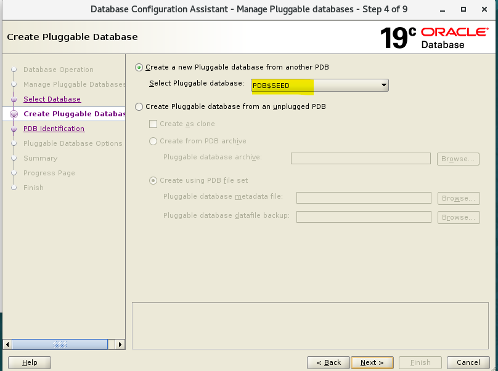Click the Oracle Database 19c logo
The image size is (498, 371).
coord(434,38)
